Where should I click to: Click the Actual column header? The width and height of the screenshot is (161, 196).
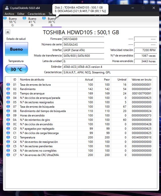86,79
